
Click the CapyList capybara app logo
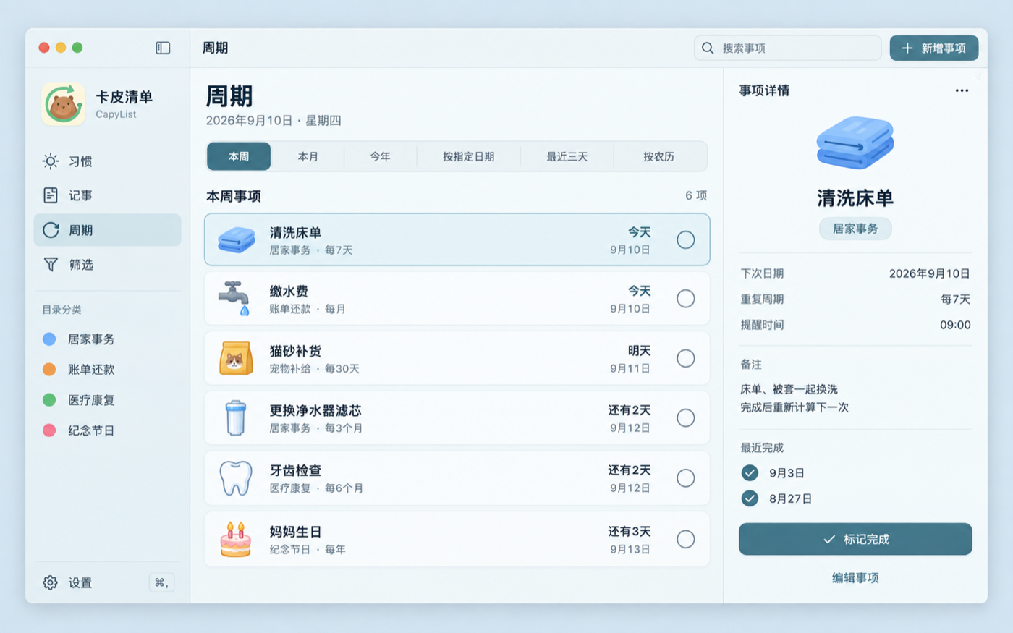[63, 104]
